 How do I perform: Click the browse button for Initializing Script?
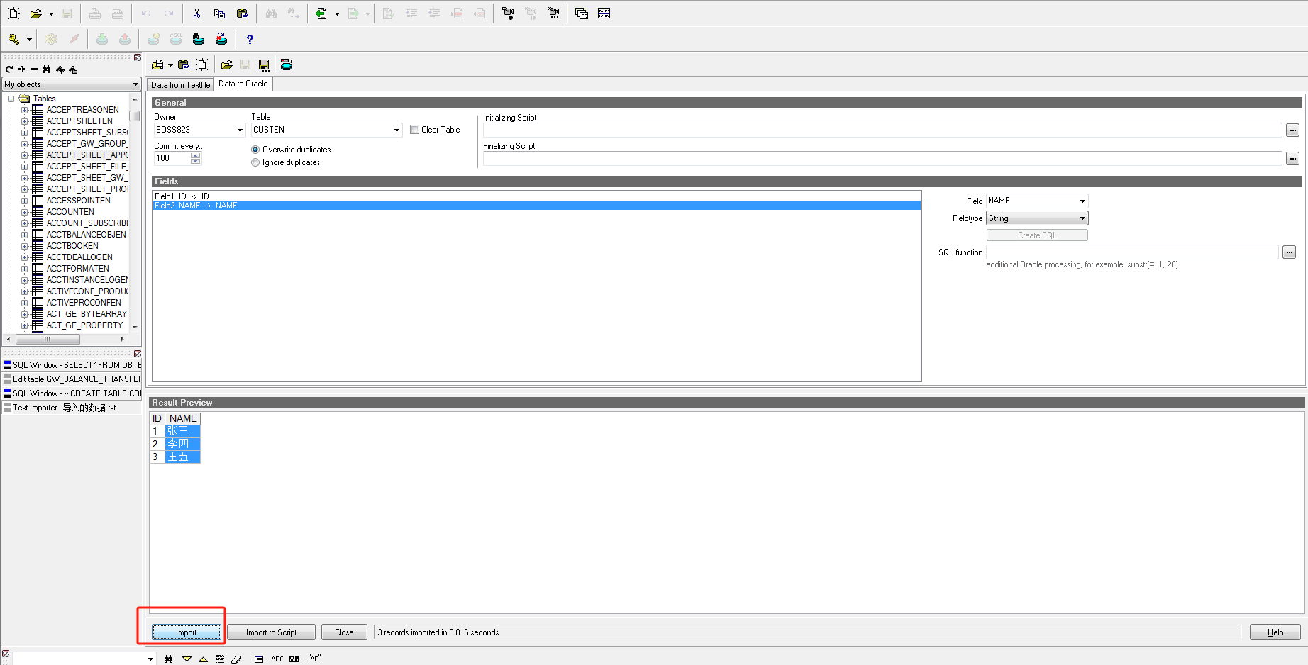[1292, 130]
